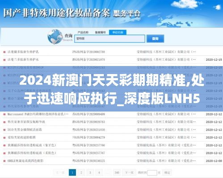Image resolution: width=223 pixels, height=178 pixels.
Task: Click red bullet of 沪G妆网备字2019002788 row
Action: point(4,52)
